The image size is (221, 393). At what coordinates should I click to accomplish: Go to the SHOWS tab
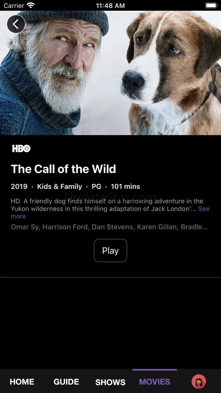[x=110, y=382]
